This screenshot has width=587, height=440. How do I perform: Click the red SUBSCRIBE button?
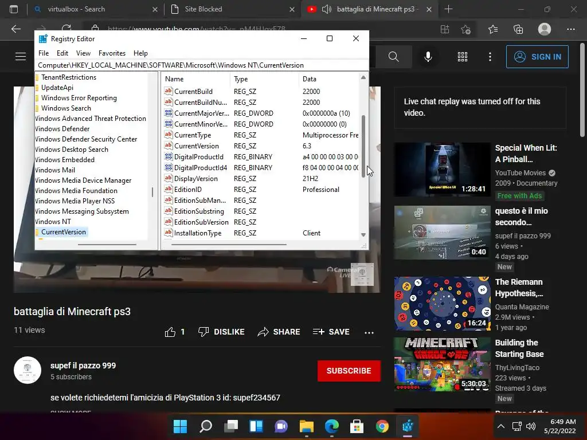coord(349,371)
